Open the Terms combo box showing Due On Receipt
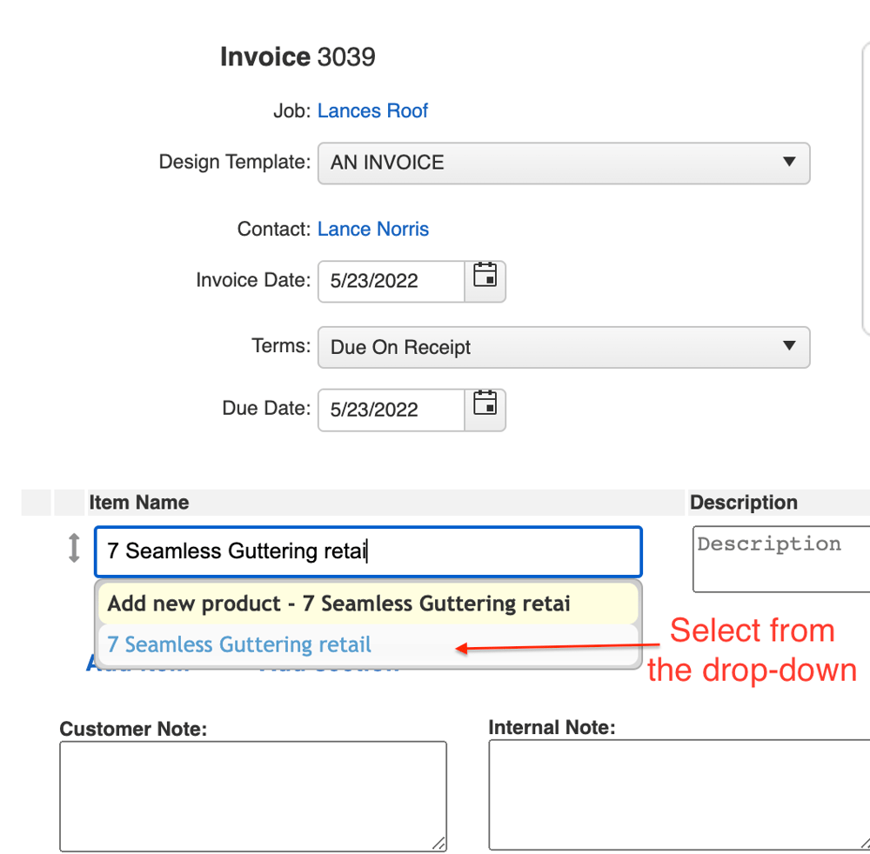This screenshot has height=854, width=870. [564, 347]
